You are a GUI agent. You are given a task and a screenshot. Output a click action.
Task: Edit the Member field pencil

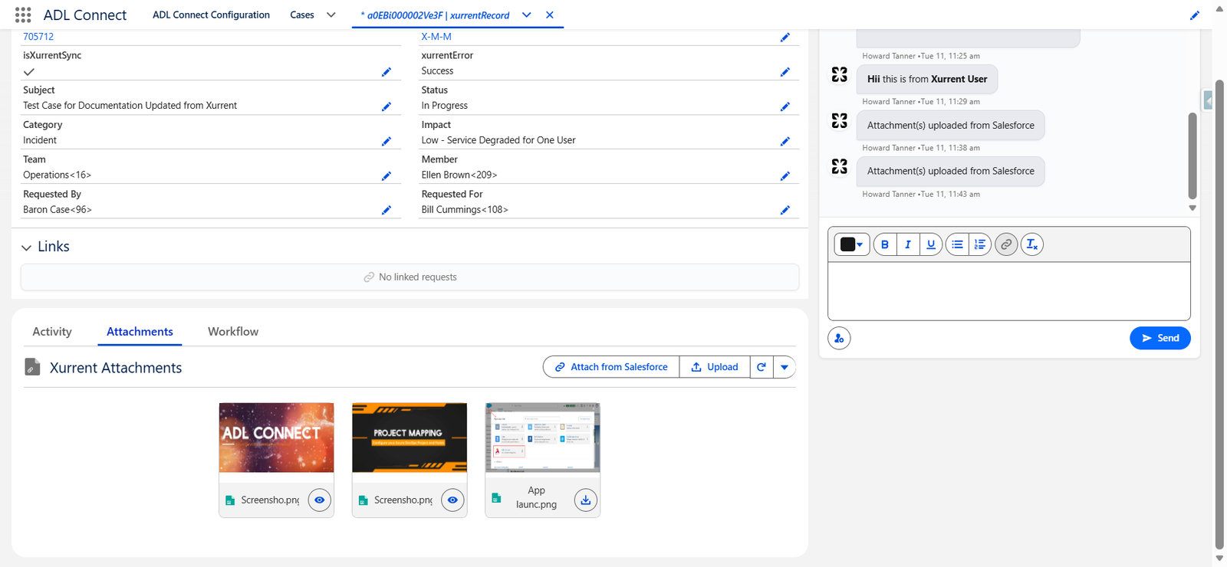pos(785,175)
